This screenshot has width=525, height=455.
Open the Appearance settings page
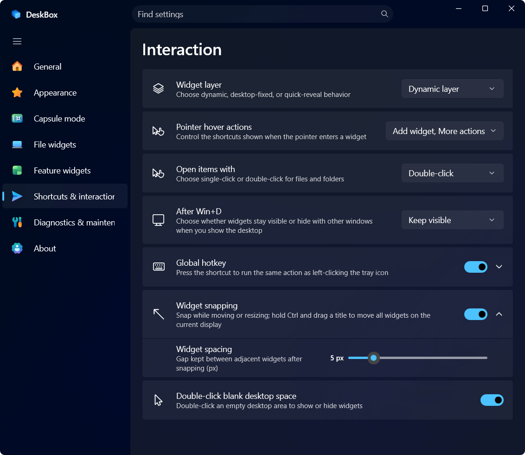[x=65, y=92]
